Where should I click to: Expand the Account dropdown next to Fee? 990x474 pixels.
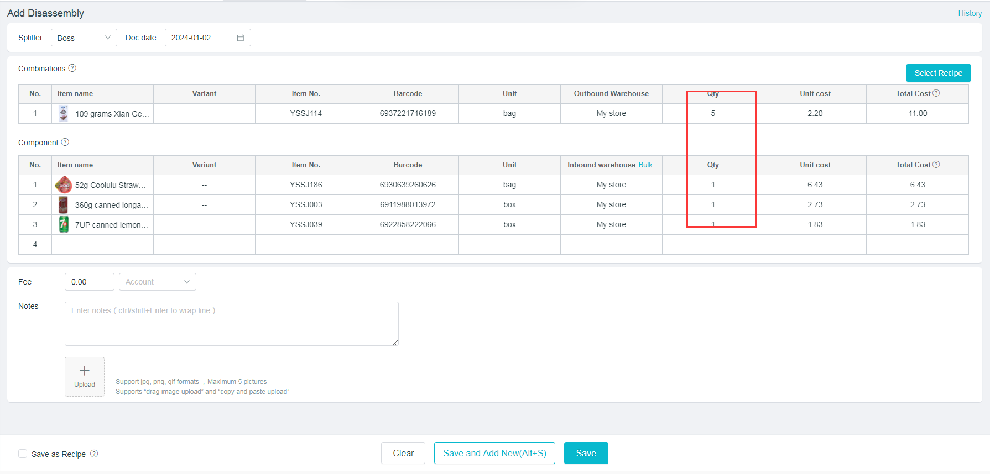click(158, 282)
